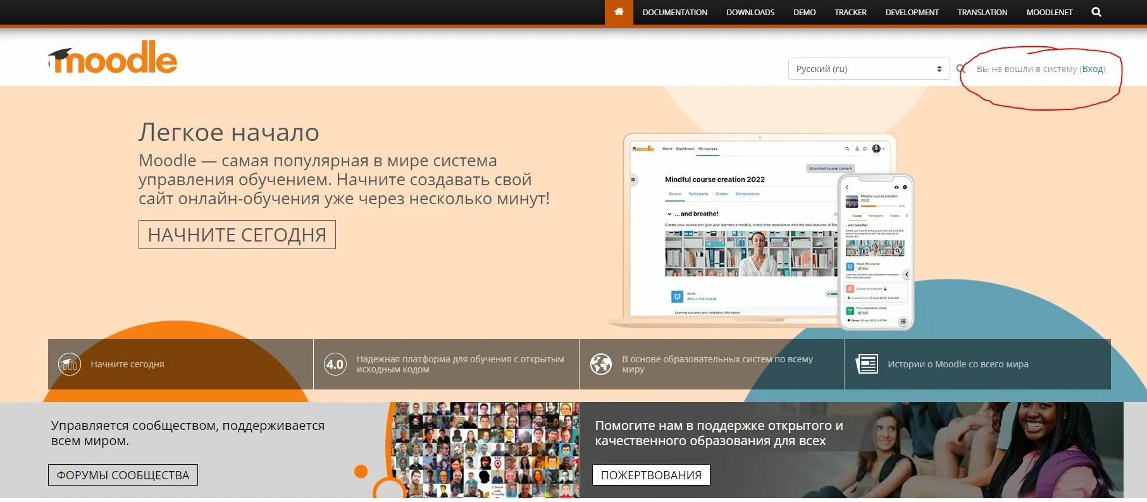The image size is (1147, 502).
Task: Click the Moodle logo
Action: point(113,57)
